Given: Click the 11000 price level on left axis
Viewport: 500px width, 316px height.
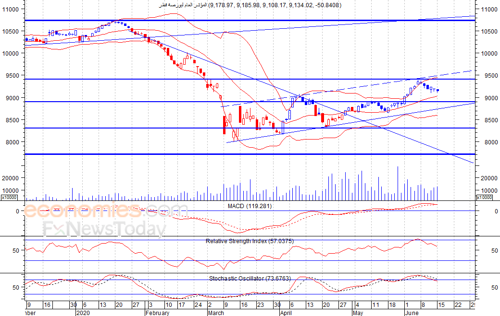Looking at the screenshot, I should tap(11, 10).
